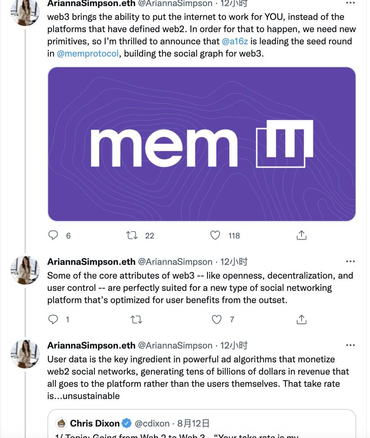Like the tweet with 118 likes
This screenshot has height=438, width=370.
click(x=216, y=235)
